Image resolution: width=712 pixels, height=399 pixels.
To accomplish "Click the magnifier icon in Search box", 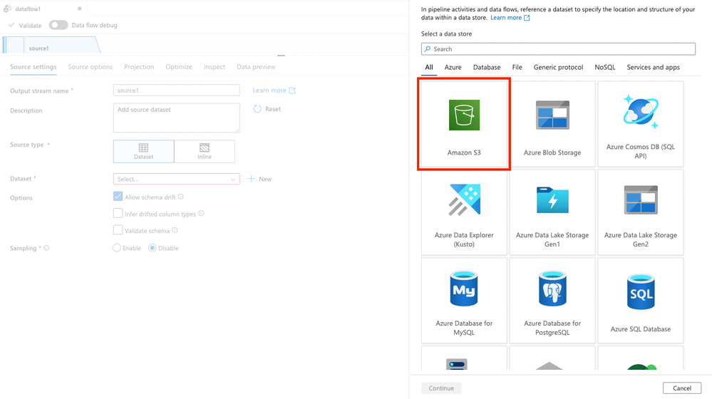I will point(428,49).
